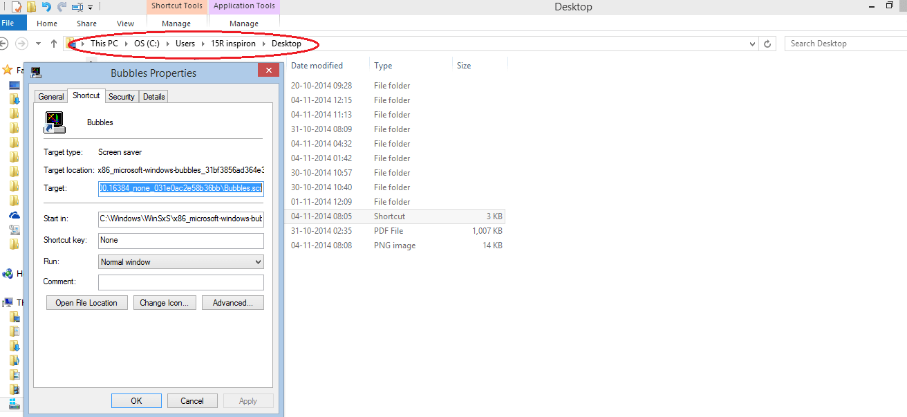Image resolution: width=907 pixels, height=417 pixels.
Task: Expand the breadcrumb arrow after 15R inspiron
Action: click(x=263, y=44)
